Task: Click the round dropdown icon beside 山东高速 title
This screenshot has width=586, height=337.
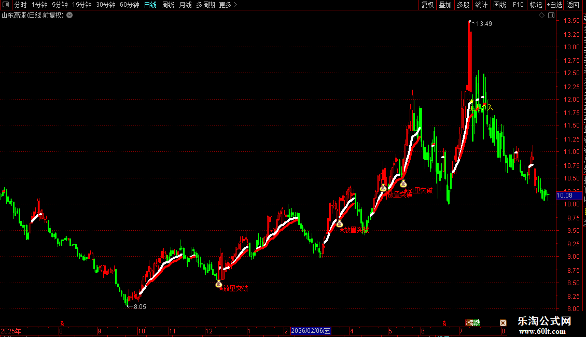Action: click(x=69, y=16)
